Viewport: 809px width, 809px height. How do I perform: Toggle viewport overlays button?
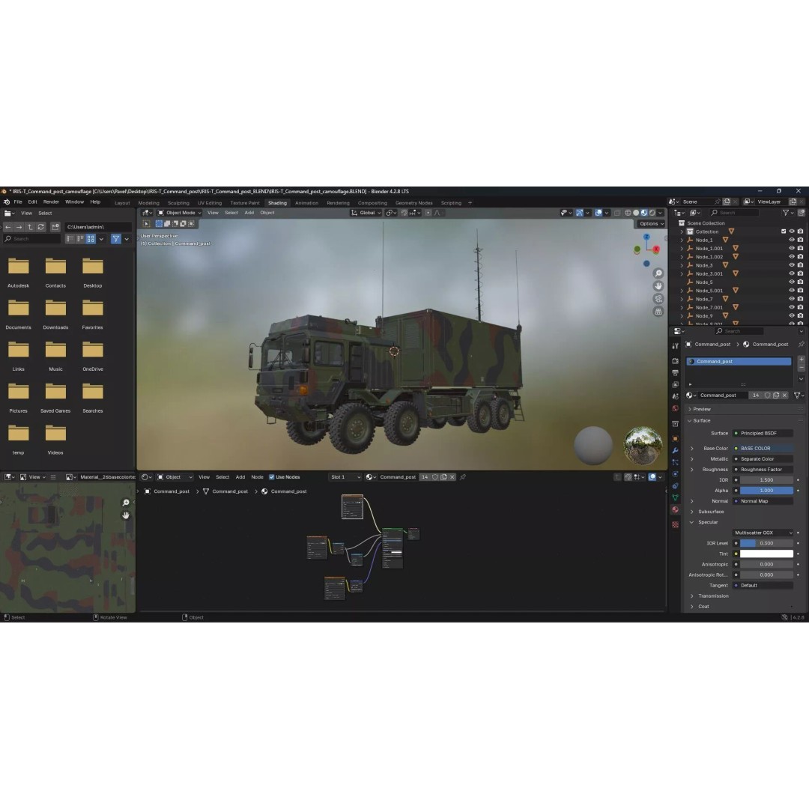[x=599, y=213]
